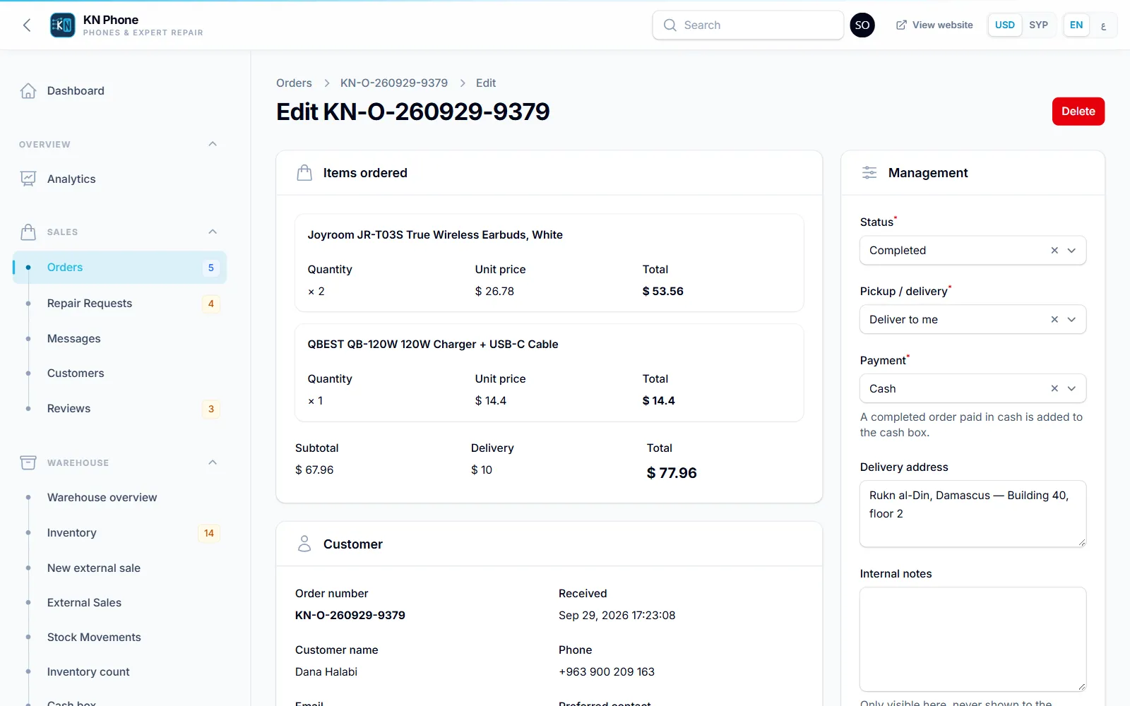This screenshot has height=706, width=1130.
Task: Click View website link
Action: tap(934, 25)
